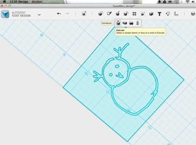
Task: Open the Pattern tools icon
Action: [134, 14]
